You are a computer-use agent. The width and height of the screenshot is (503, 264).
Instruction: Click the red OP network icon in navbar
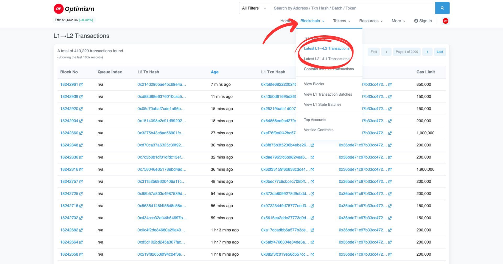coord(445,21)
